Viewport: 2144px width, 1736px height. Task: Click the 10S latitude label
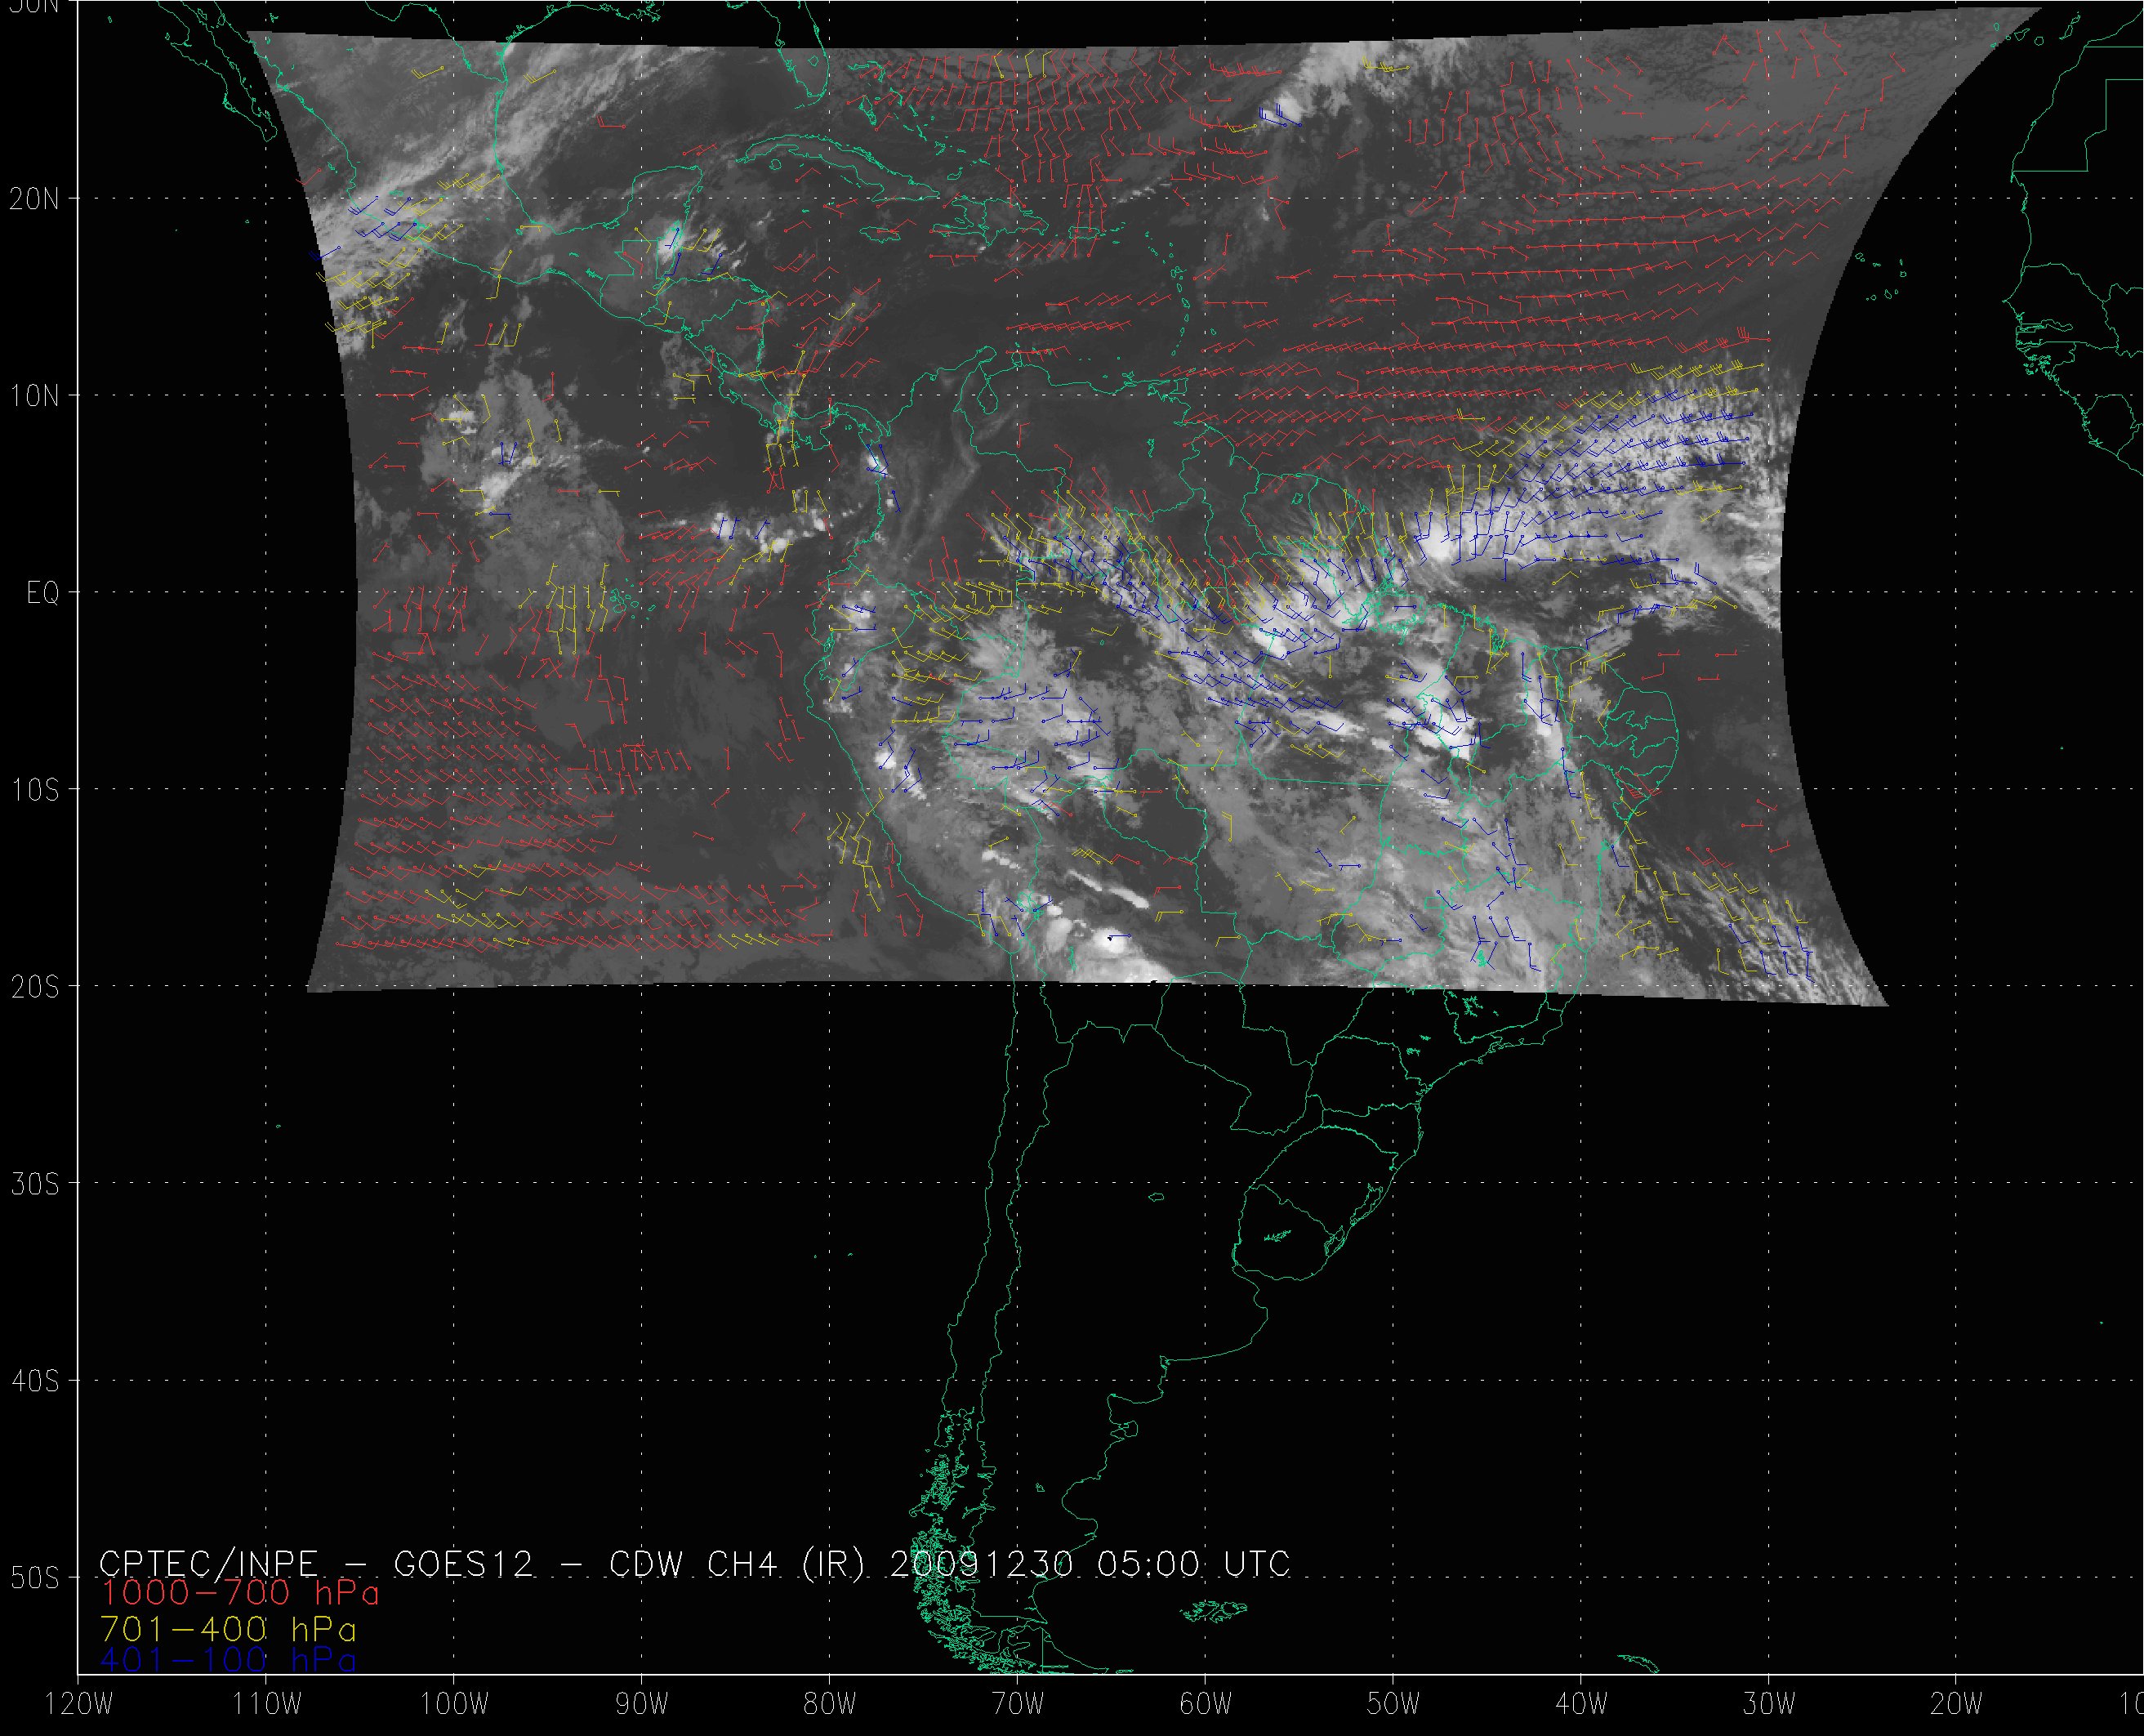click(35, 790)
